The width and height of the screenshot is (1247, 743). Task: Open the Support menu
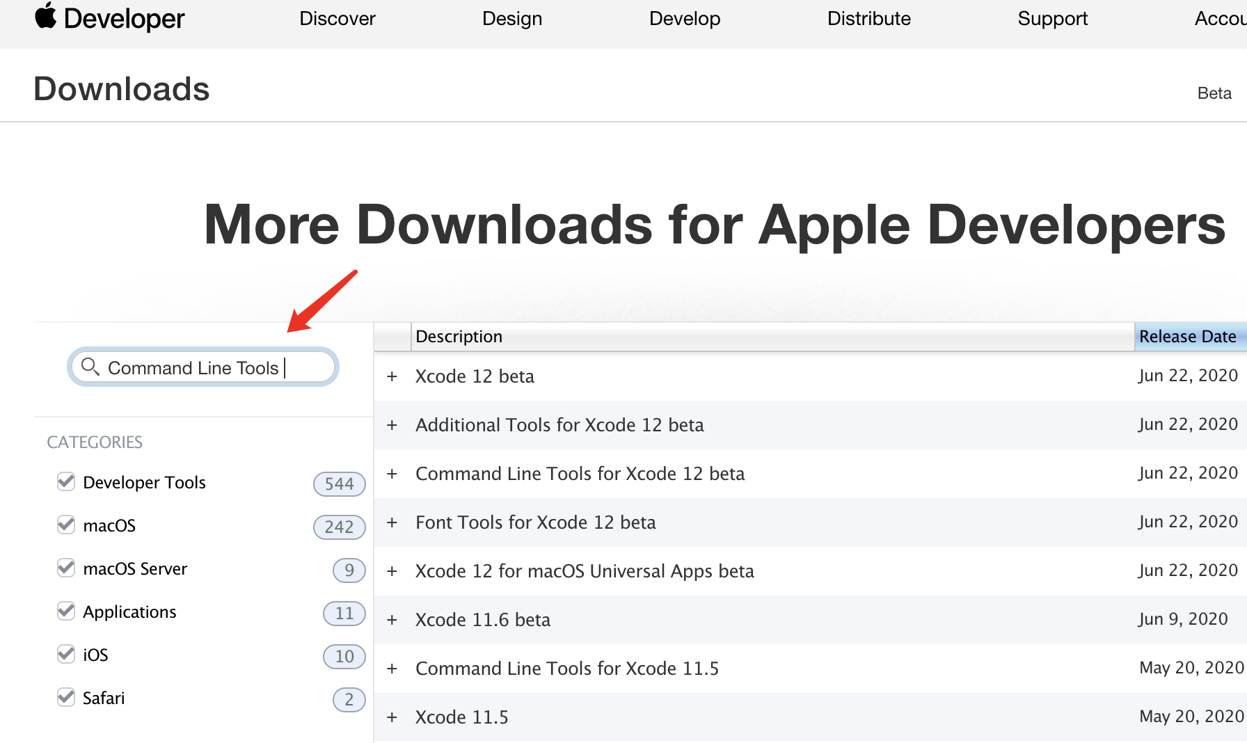click(1053, 19)
